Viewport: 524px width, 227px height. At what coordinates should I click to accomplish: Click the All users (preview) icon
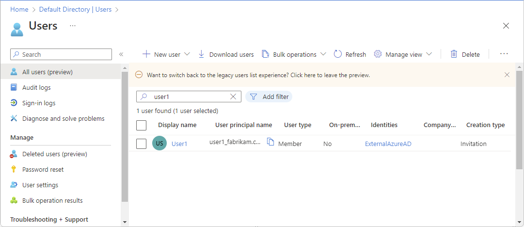point(14,72)
